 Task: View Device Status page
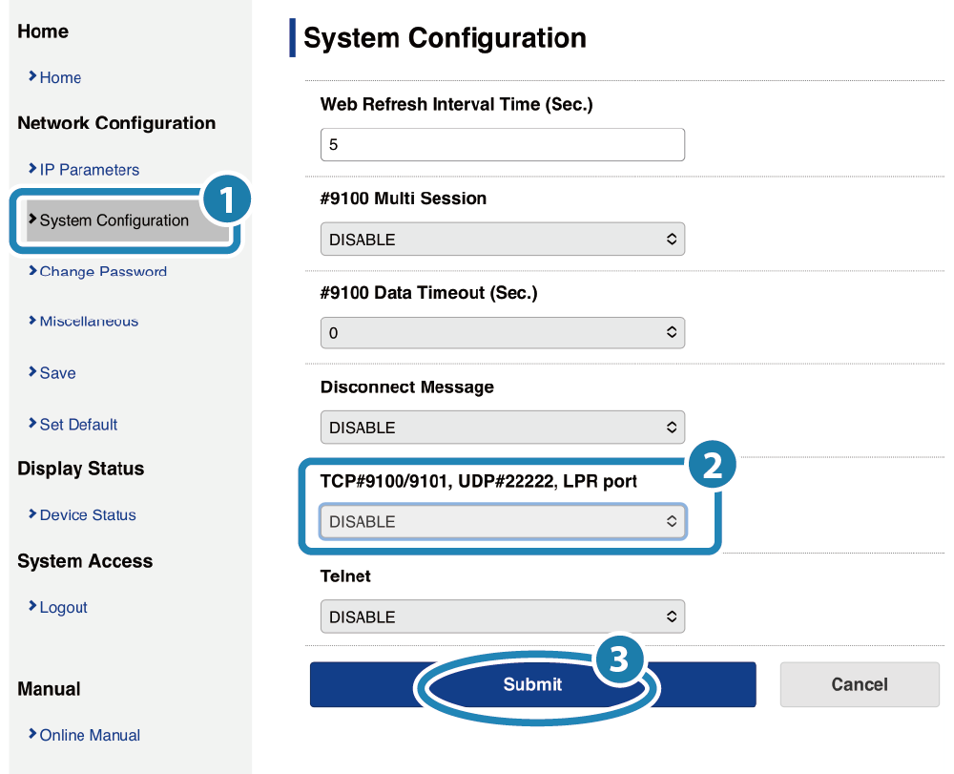tap(88, 515)
